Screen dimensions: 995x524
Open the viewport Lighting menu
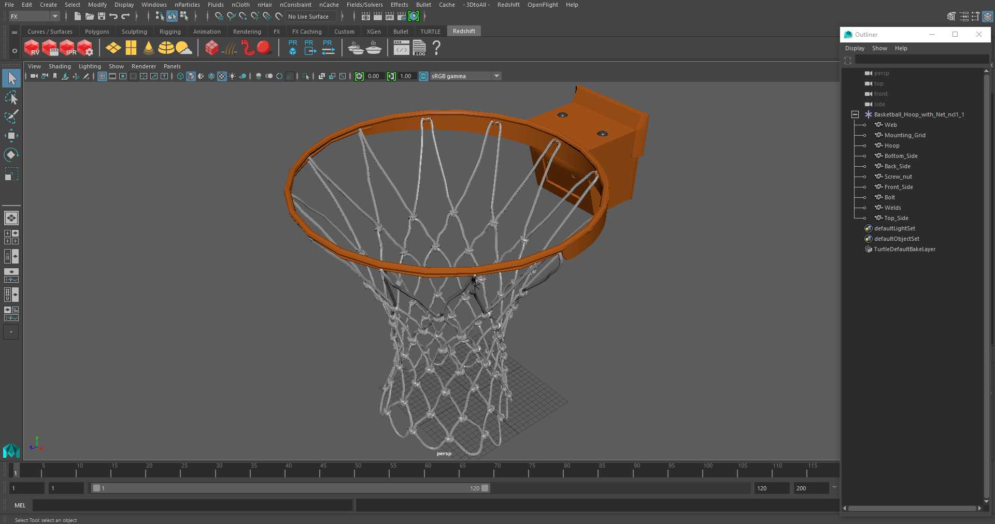90,66
